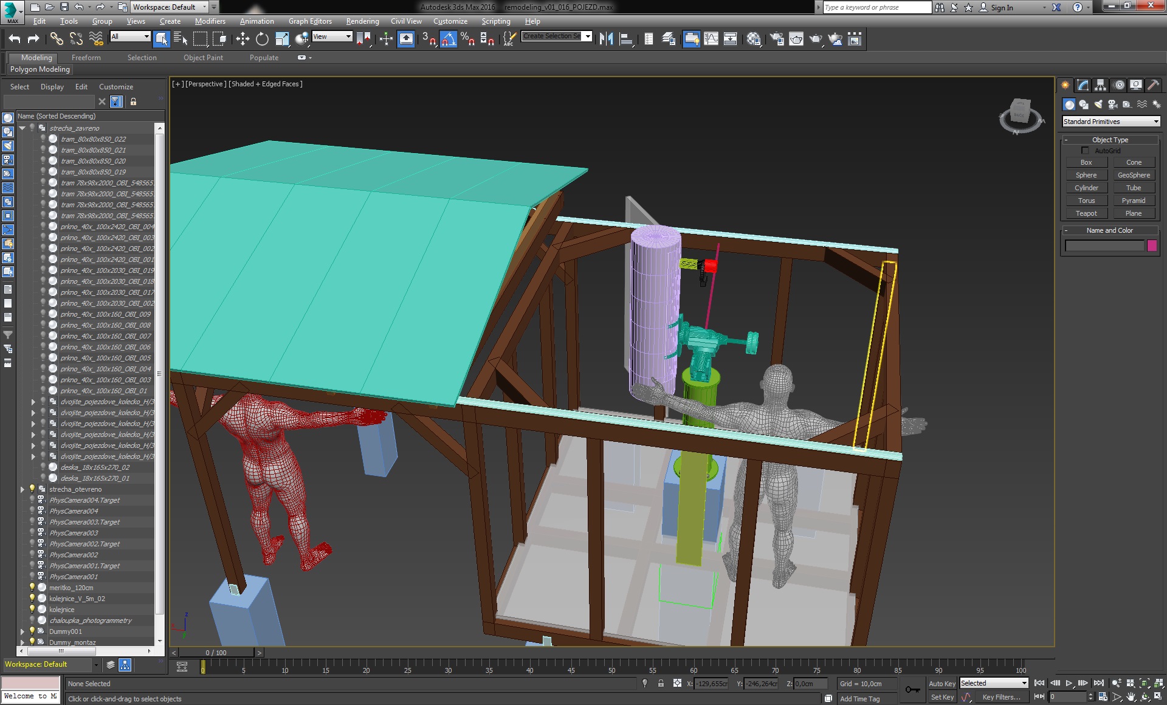Viewport: 1167px width, 705px height.
Task: Click the Undo arrow in main toolbar
Action: (15, 39)
